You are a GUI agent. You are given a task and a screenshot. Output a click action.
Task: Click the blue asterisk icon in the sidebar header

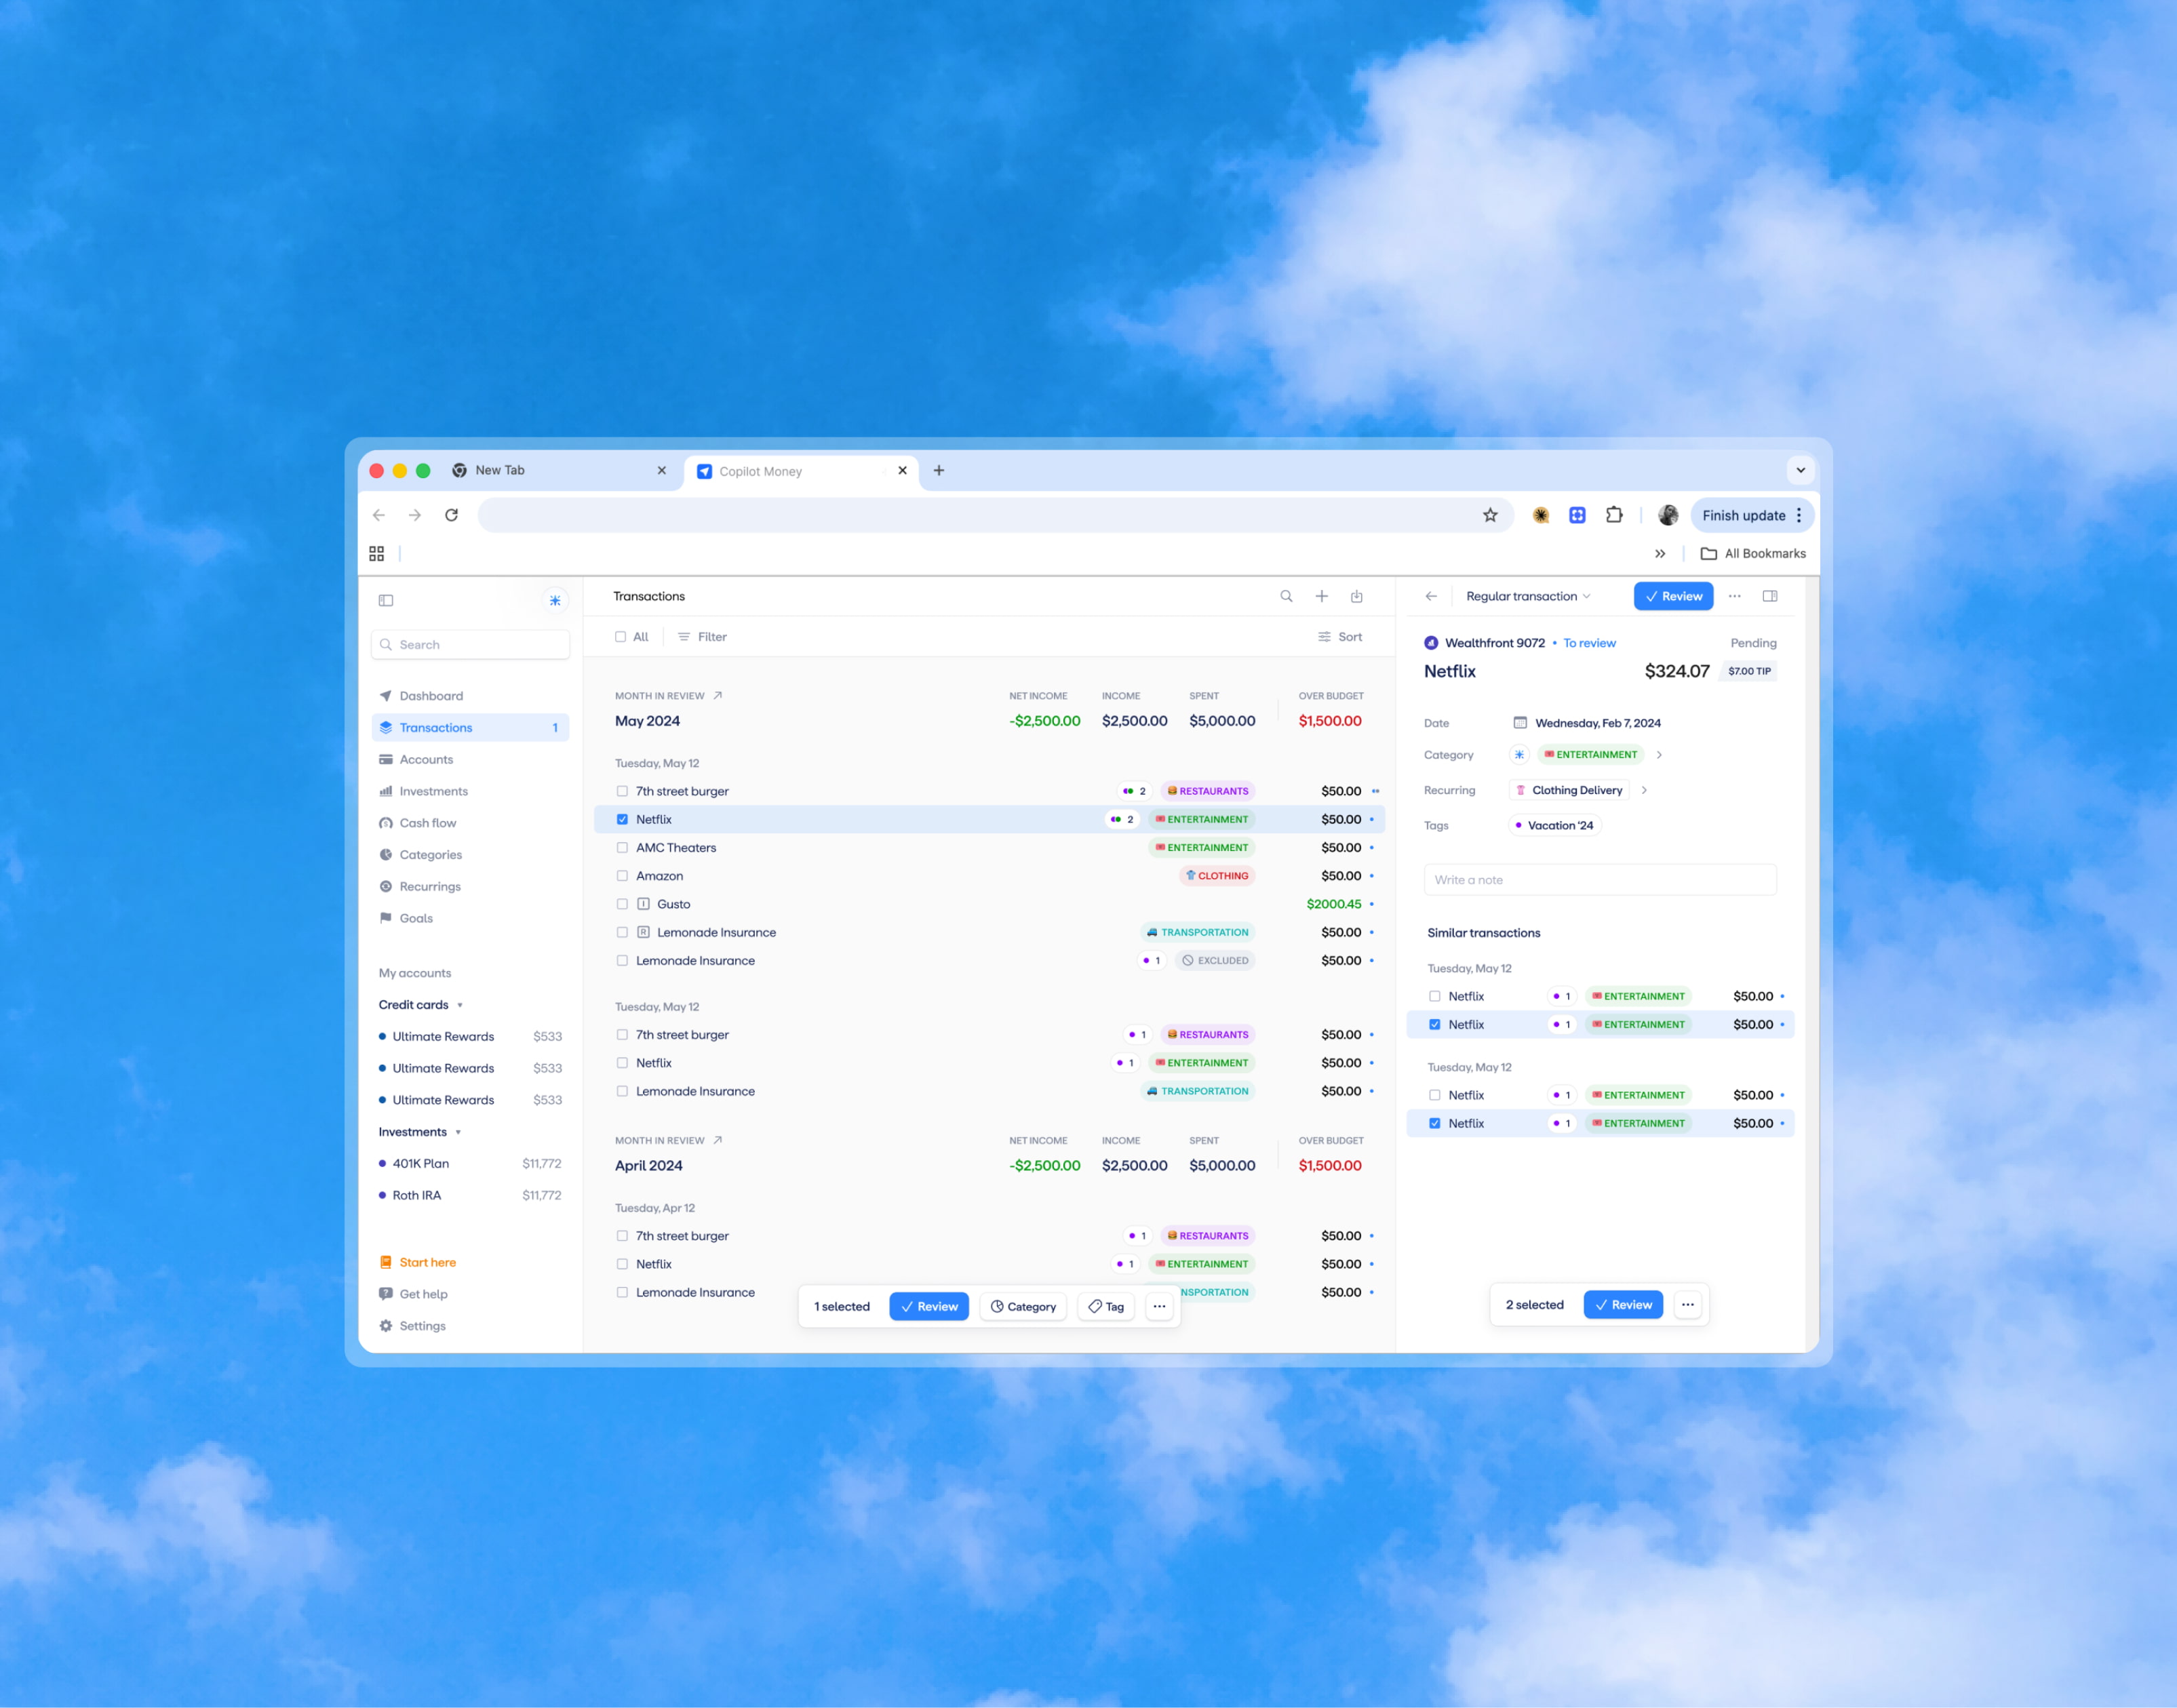554,600
